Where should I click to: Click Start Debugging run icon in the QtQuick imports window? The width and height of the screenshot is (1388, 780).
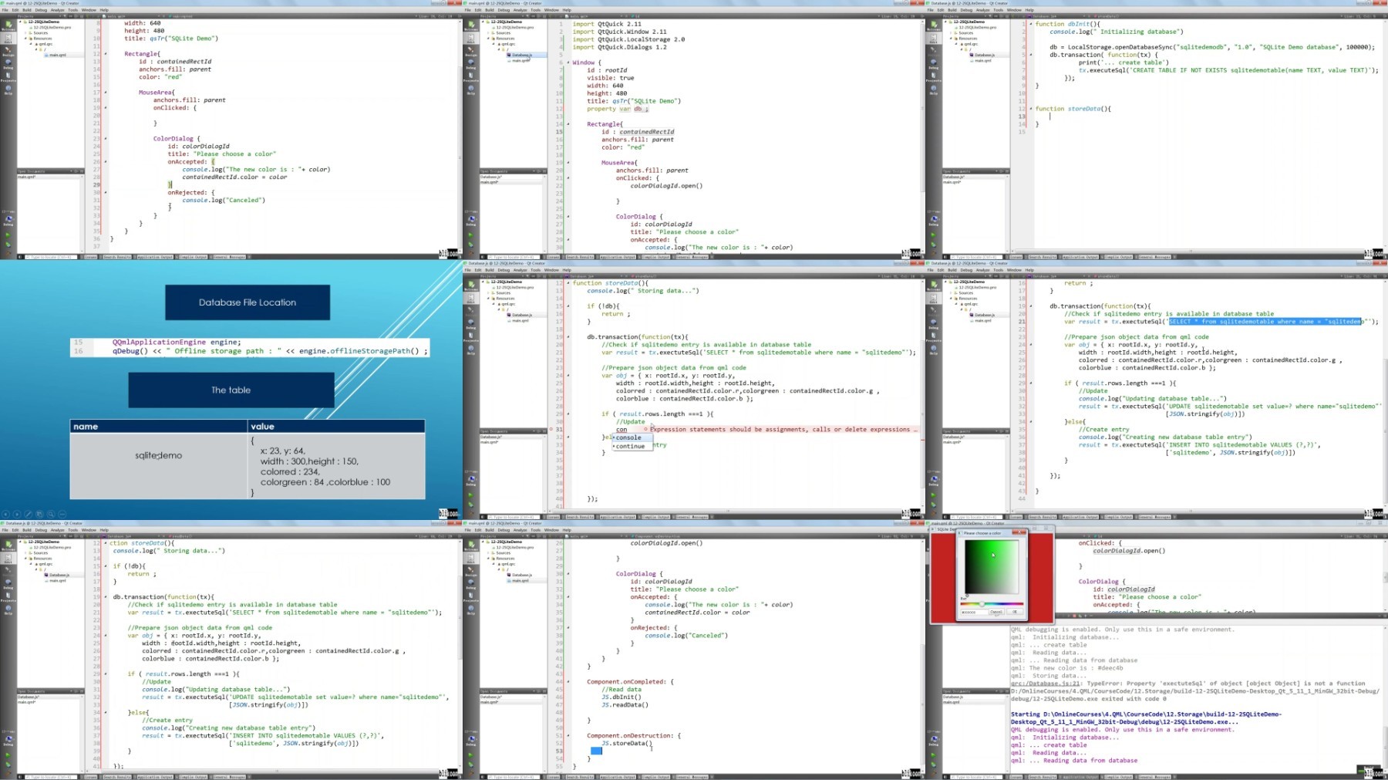pos(471,245)
